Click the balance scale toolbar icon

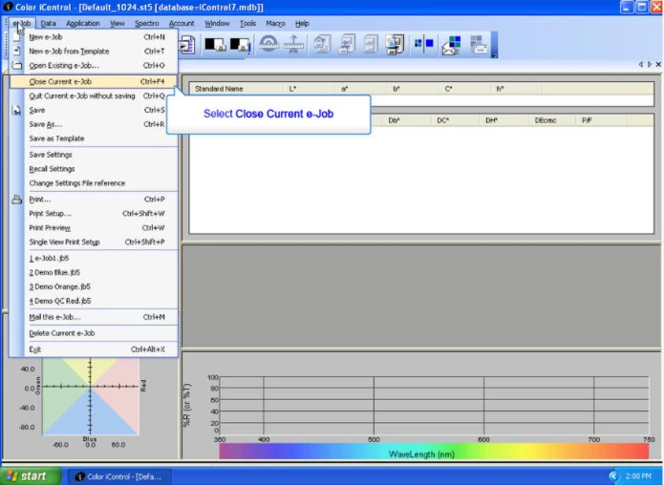pyautogui.click(x=294, y=45)
